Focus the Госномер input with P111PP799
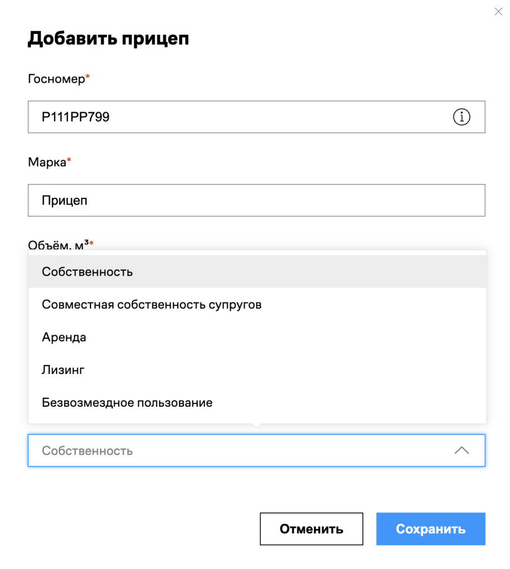The width and height of the screenshot is (510, 569). pos(257,117)
